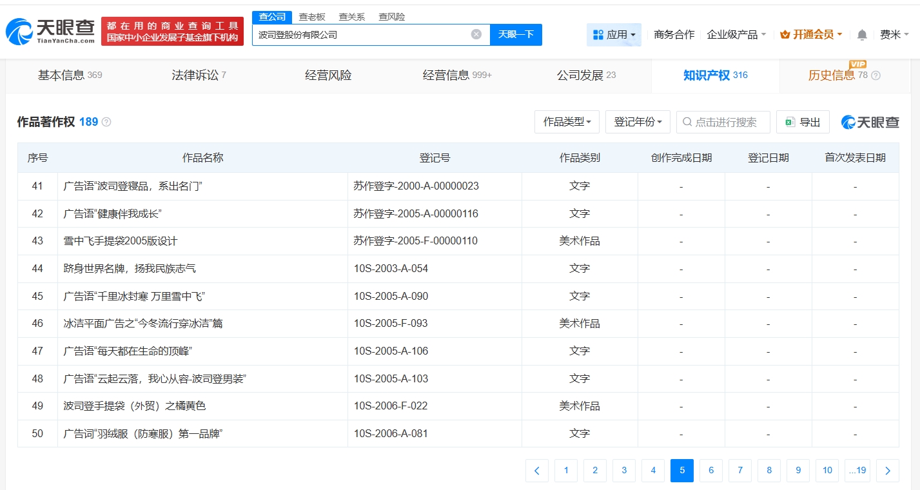This screenshot has height=490, width=920.
Task: Open 企业级产品 dropdown menu
Action: coord(736,35)
